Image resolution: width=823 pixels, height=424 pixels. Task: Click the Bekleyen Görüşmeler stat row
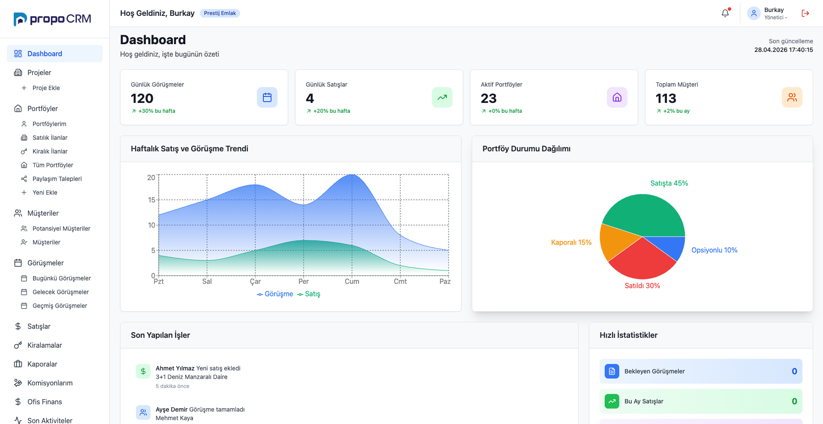701,371
